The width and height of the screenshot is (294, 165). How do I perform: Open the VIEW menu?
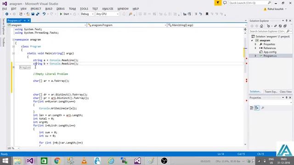click(23, 9)
